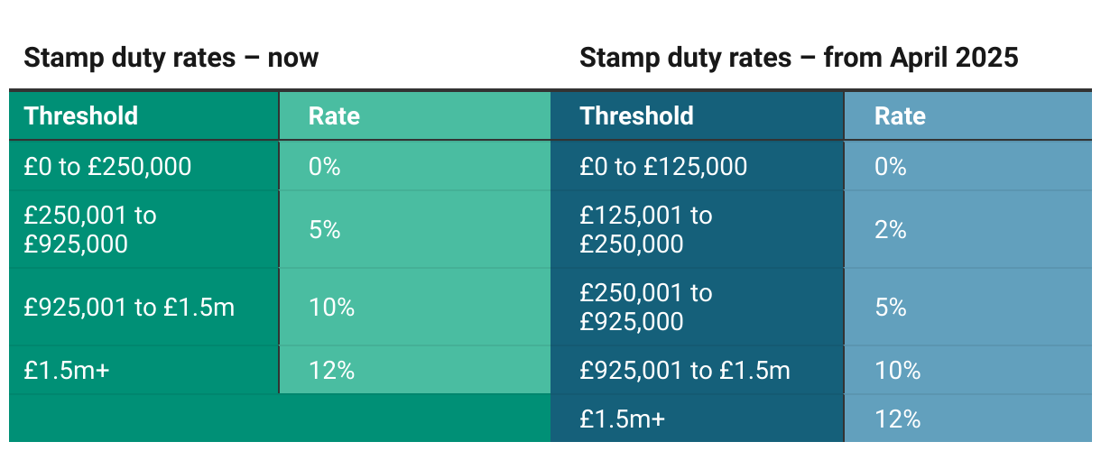Image resolution: width=1101 pixels, height=451 pixels.
Task: Select the Threshold header in the current rates table
Action: 81,115
